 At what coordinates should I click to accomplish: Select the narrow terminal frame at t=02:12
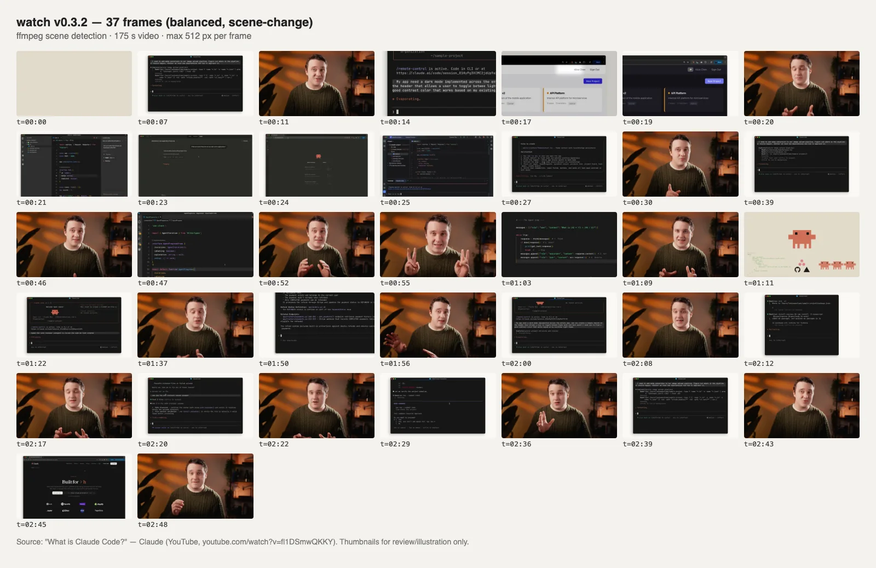point(802,325)
